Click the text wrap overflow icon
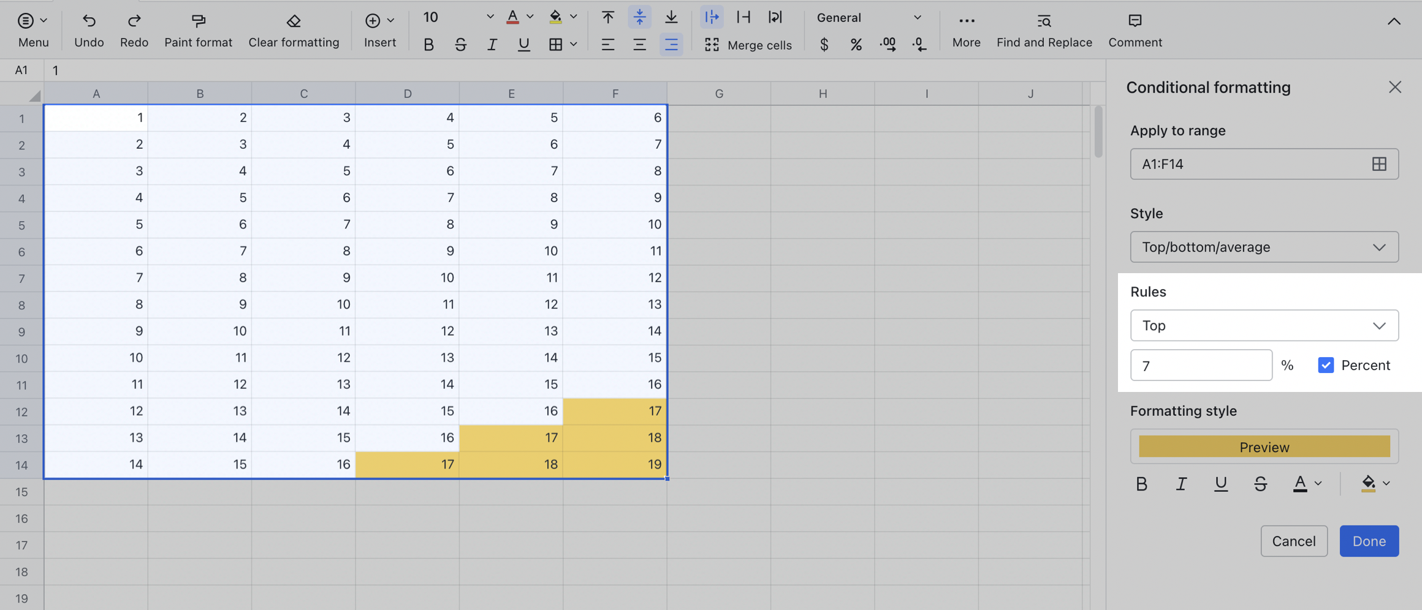1422x610 pixels. [x=712, y=17]
